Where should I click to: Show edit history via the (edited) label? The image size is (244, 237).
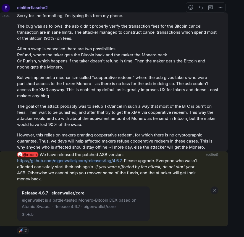point(212,155)
